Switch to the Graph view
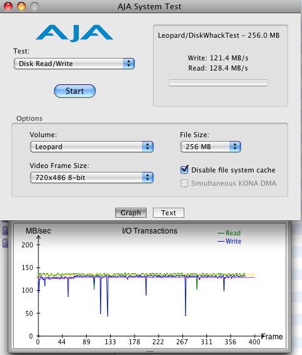Viewport: 302px width, 355px height. click(x=131, y=213)
